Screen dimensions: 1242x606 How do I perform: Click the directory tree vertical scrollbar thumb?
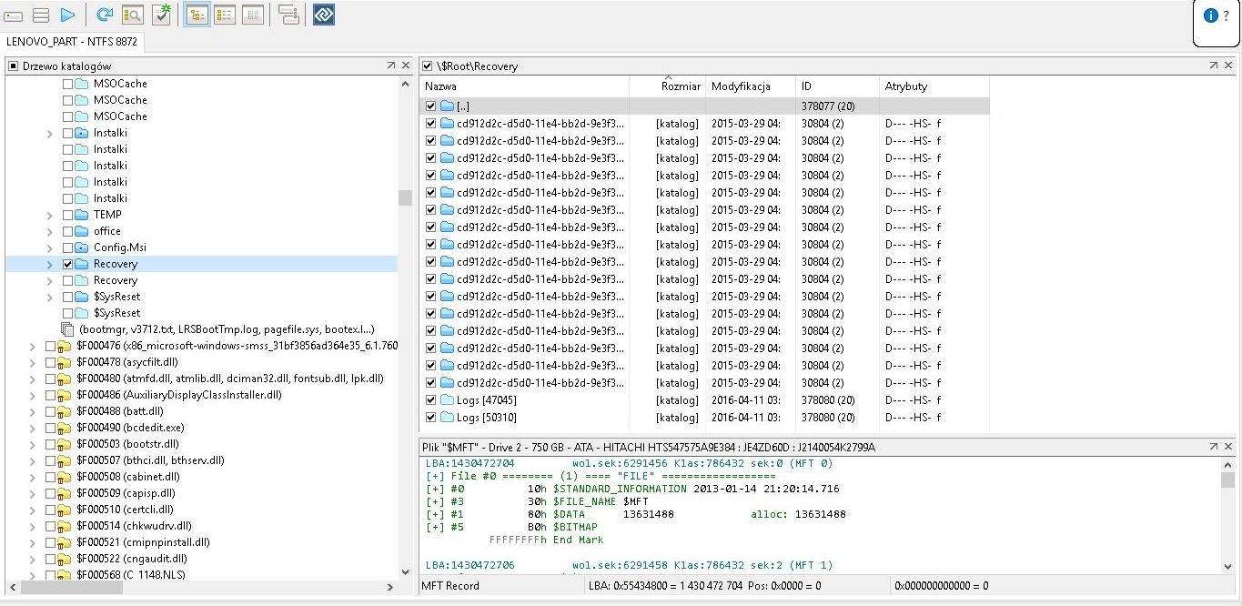pos(405,197)
